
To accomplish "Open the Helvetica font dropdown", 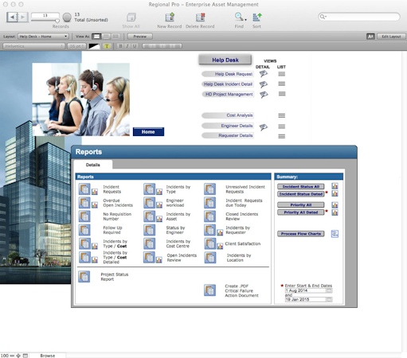I will pyautogui.click(x=33, y=46).
